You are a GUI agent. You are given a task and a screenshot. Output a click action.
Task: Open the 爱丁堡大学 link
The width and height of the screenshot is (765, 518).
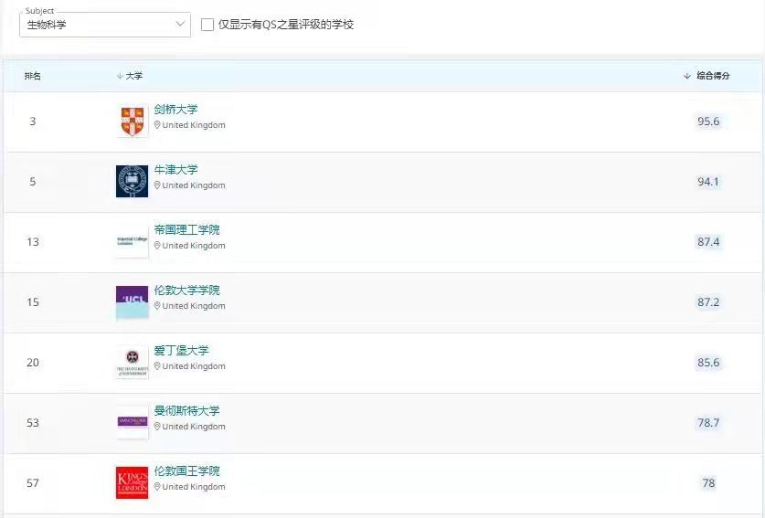(181, 350)
